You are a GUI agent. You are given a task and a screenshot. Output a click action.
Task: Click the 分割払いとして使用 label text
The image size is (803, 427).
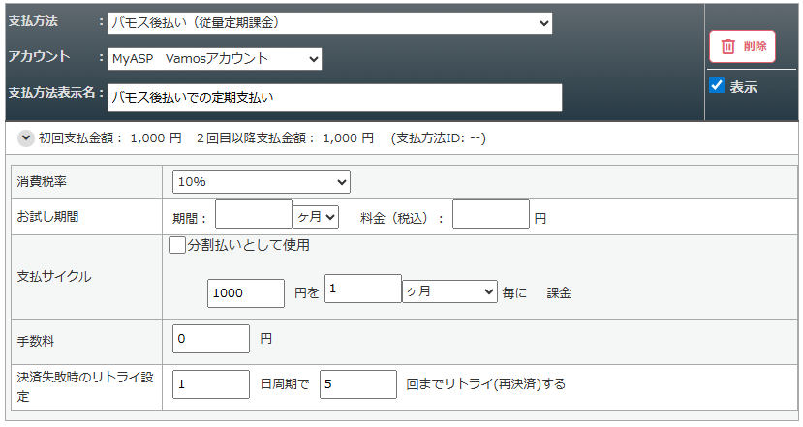pos(242,245)
